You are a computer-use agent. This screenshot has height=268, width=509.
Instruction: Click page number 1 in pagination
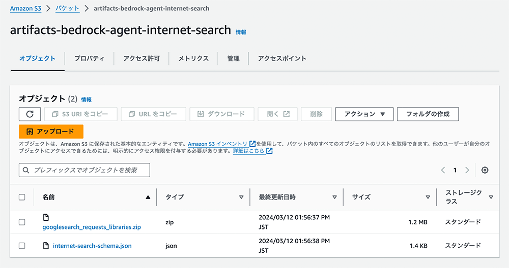click(455, 170)
